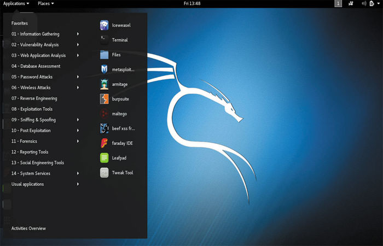383x246 pixels.
Task: Open the beef xss framework icon
Action: coord(105,128)
